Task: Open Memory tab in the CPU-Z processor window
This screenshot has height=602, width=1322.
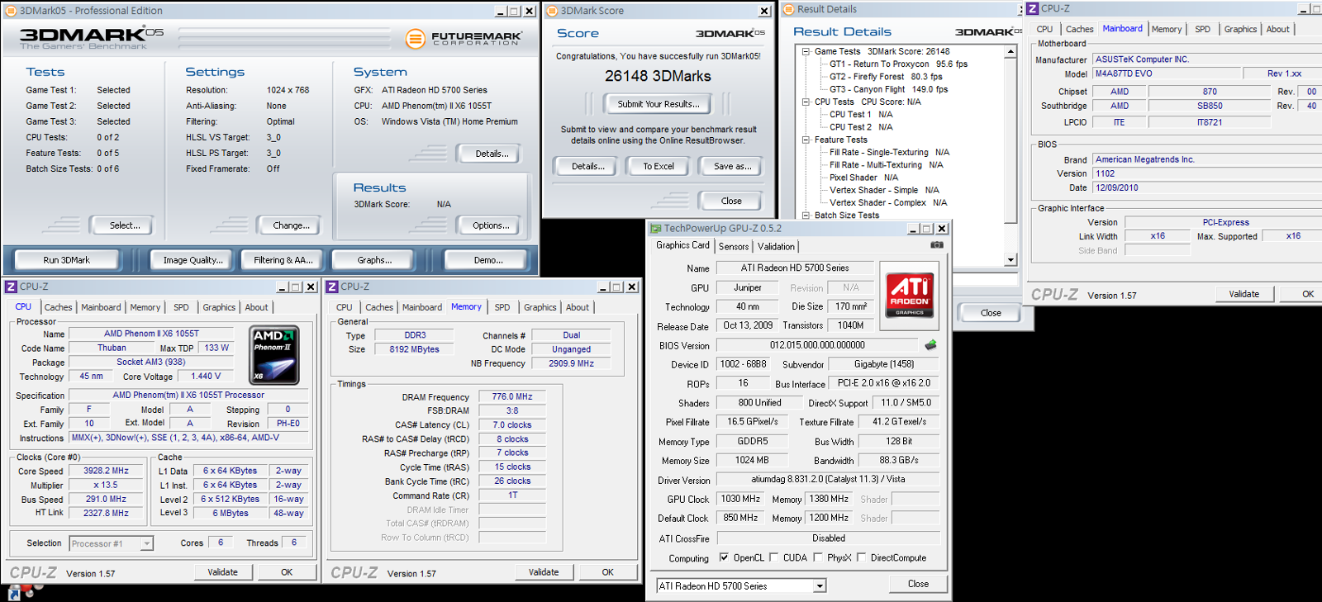Action: 145,307
